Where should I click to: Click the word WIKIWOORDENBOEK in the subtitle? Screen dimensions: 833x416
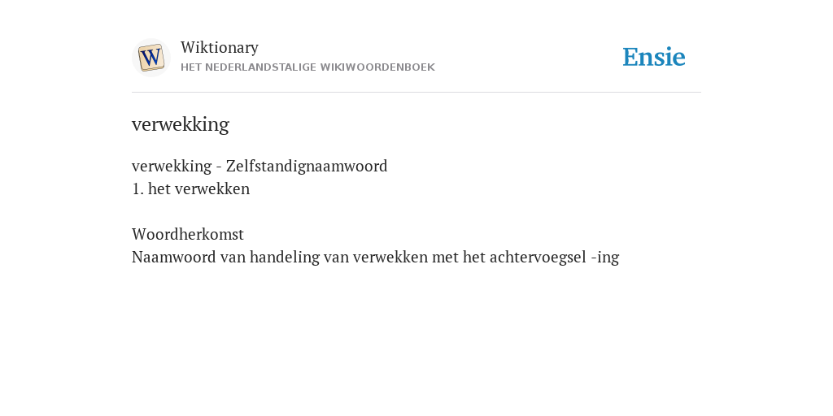tap(377, 67)
